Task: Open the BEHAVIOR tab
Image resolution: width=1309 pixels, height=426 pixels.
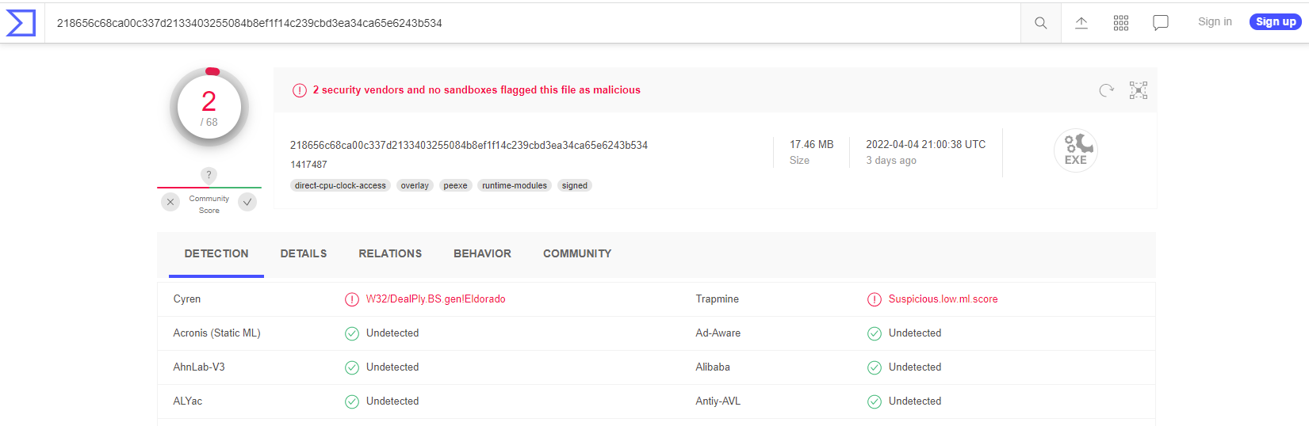Action: pyautogui.click(x=482, y=253)
